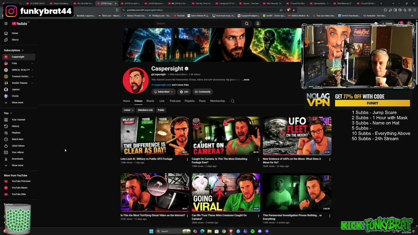The image size is (418, 235).
Task: Visit the caspersight.com link
Action: click(162, 85)
